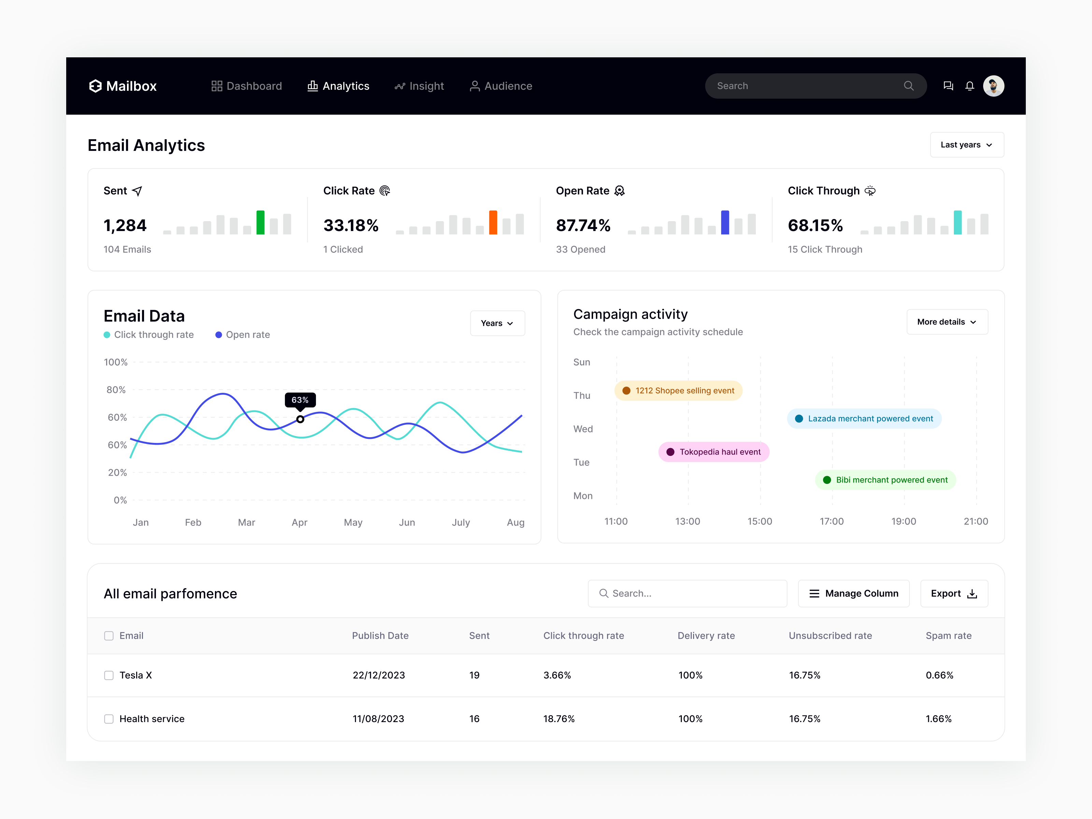This screenshot has height=819, width=1092.
Task: Open the chat messages icon
Action: [x=948, y=86]
